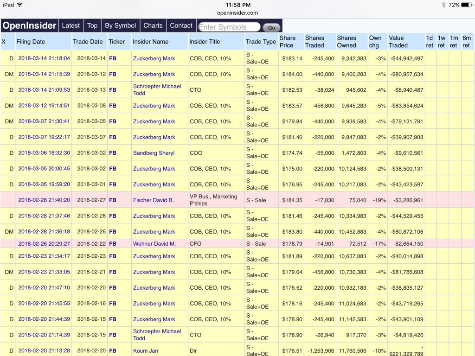Click the iPad battery status icon
This screenshot has width=475, height=356.
click(466, 5)
